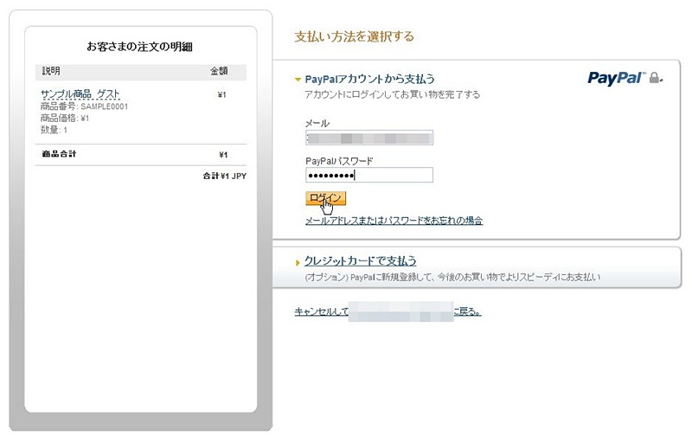692x437 pixels.
Task: Expand the クレジットカードで支払う arrow
Action: coord(298,262)
